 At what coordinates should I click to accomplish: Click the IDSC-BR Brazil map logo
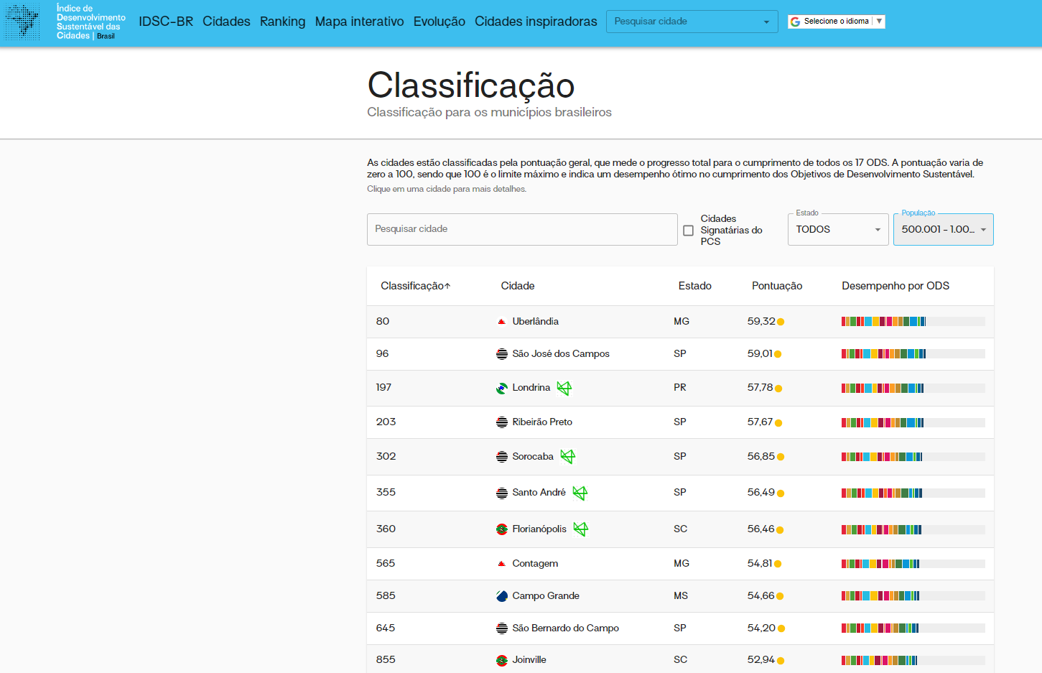point(22,22)
